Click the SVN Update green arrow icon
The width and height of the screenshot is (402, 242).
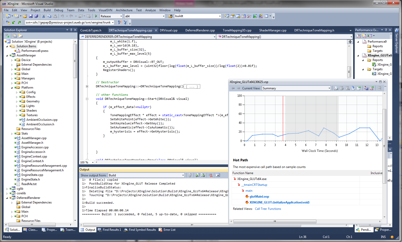point(14,22)
